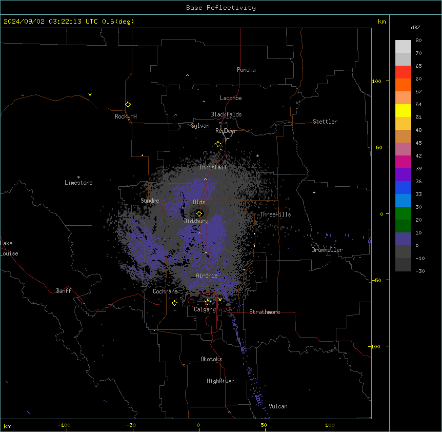Click the Lacombe city label
Image resolution: width=442 pixels, height=432 pixels.
(231, 98)
